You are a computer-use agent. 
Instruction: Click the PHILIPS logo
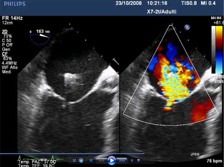click(x=13, y=4)
